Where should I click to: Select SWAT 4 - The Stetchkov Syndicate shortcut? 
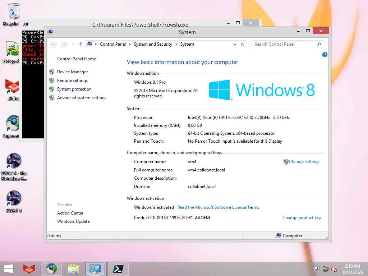14,167
